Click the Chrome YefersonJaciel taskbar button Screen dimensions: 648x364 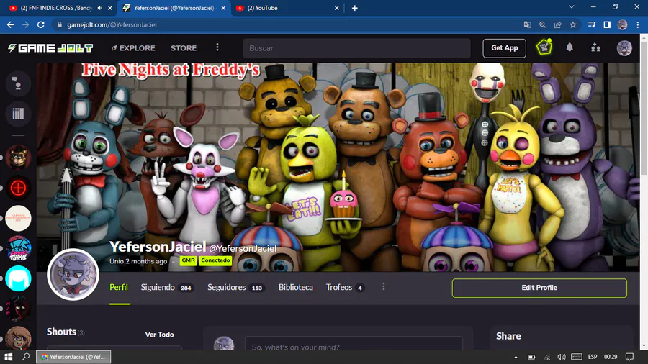73,357
